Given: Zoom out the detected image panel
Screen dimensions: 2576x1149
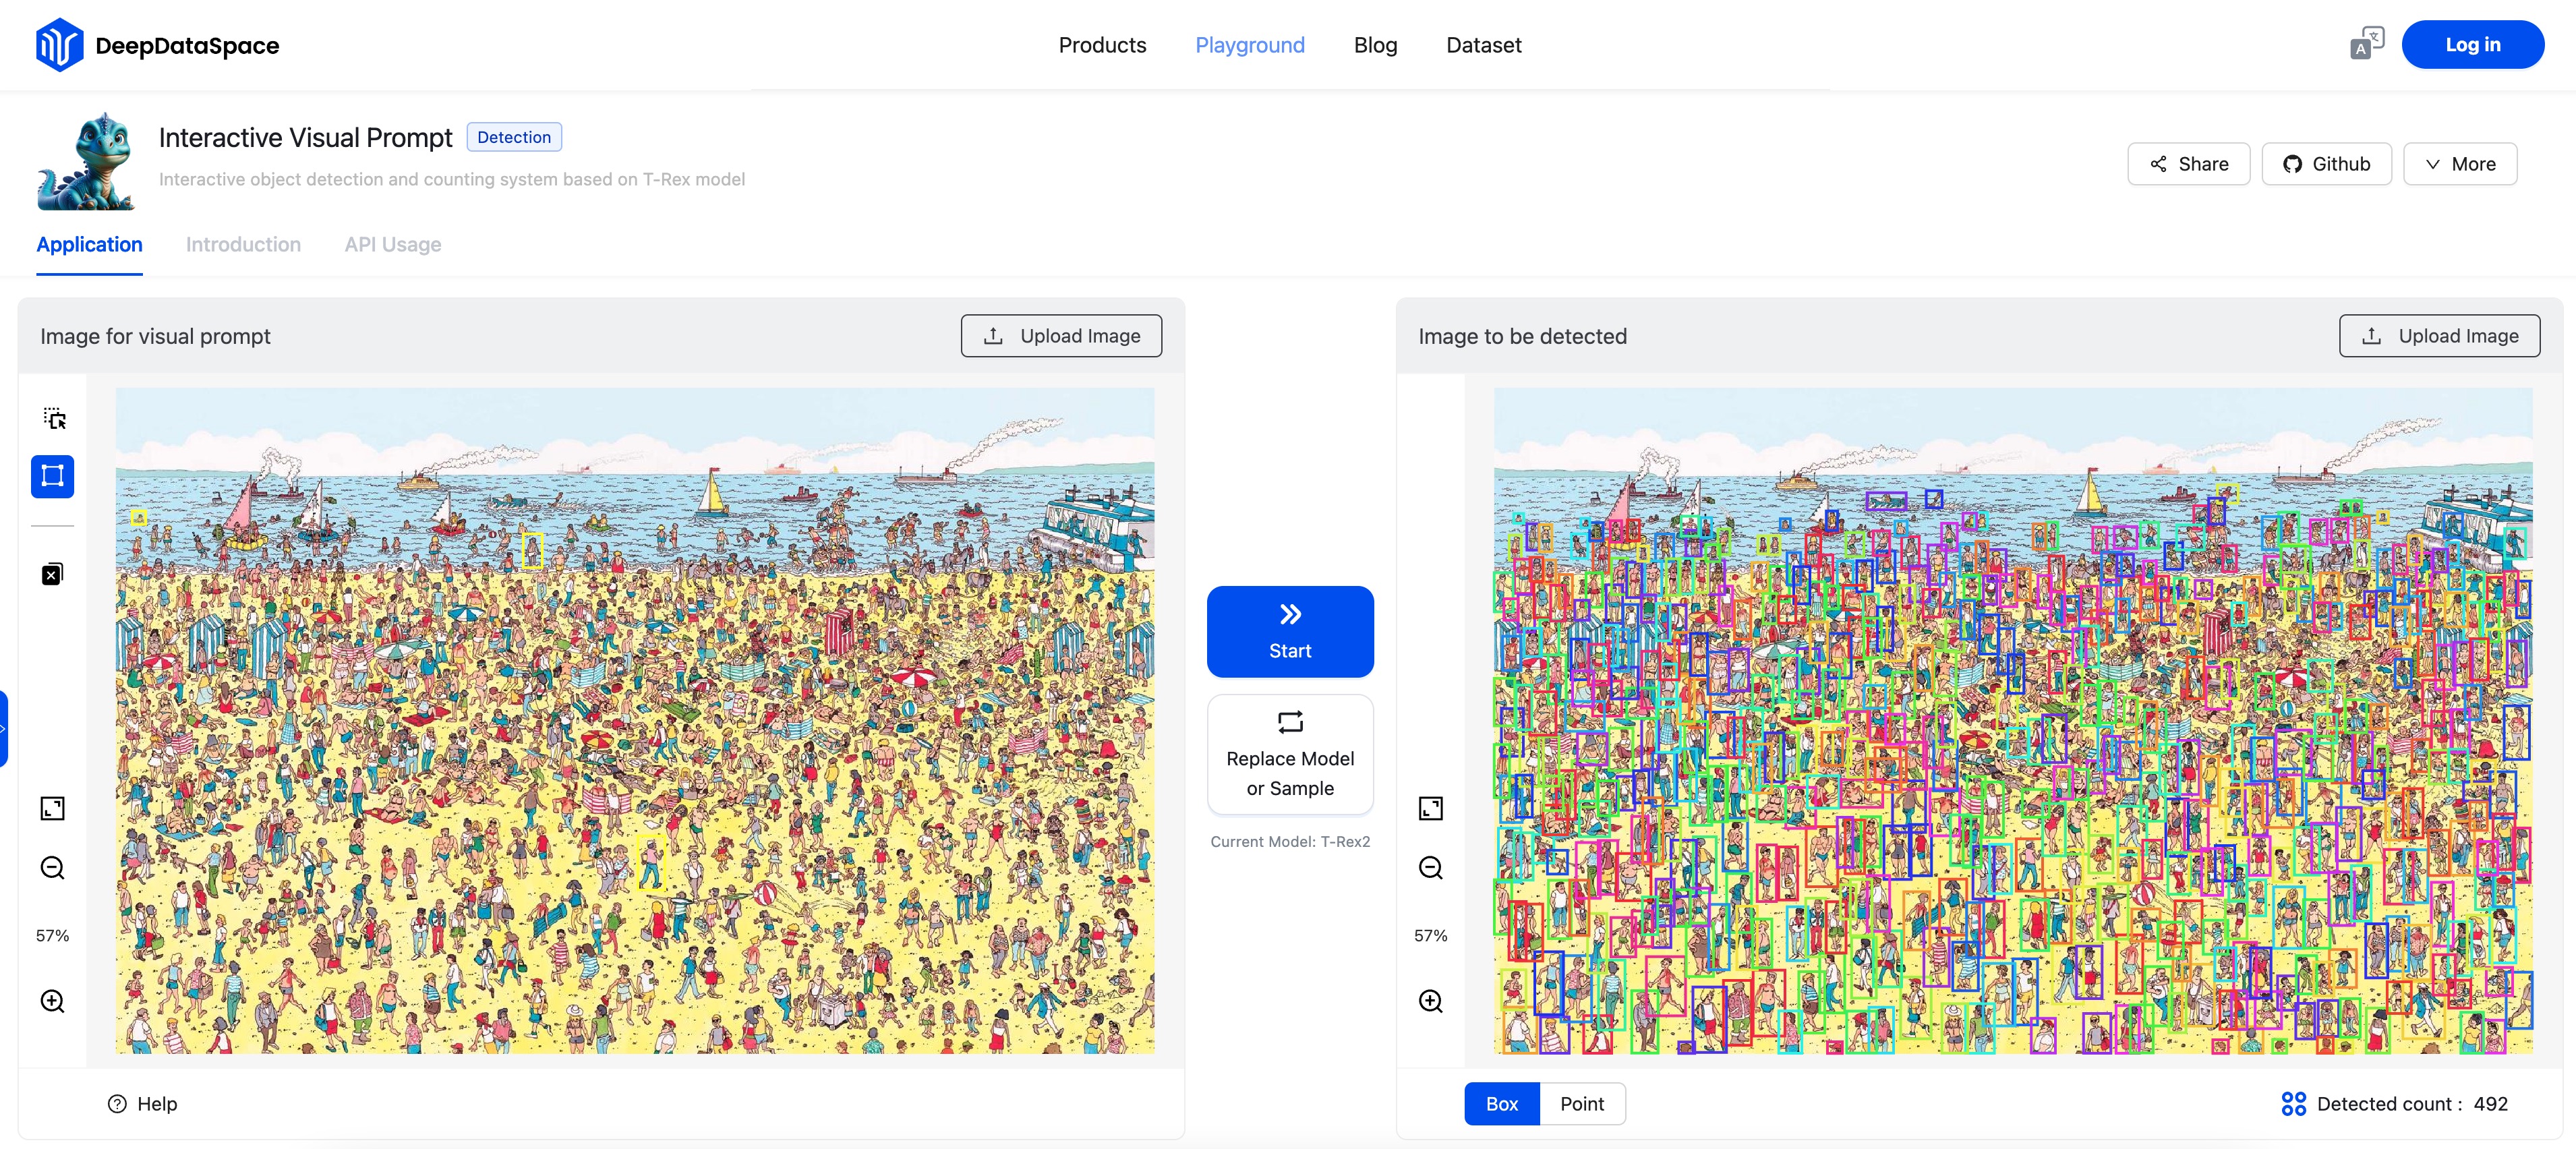Looking at the screenshot, I should (1430, 867).
